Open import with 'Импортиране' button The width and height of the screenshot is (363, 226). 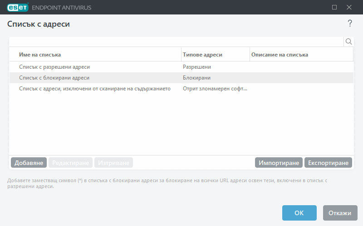pos(279,163)
